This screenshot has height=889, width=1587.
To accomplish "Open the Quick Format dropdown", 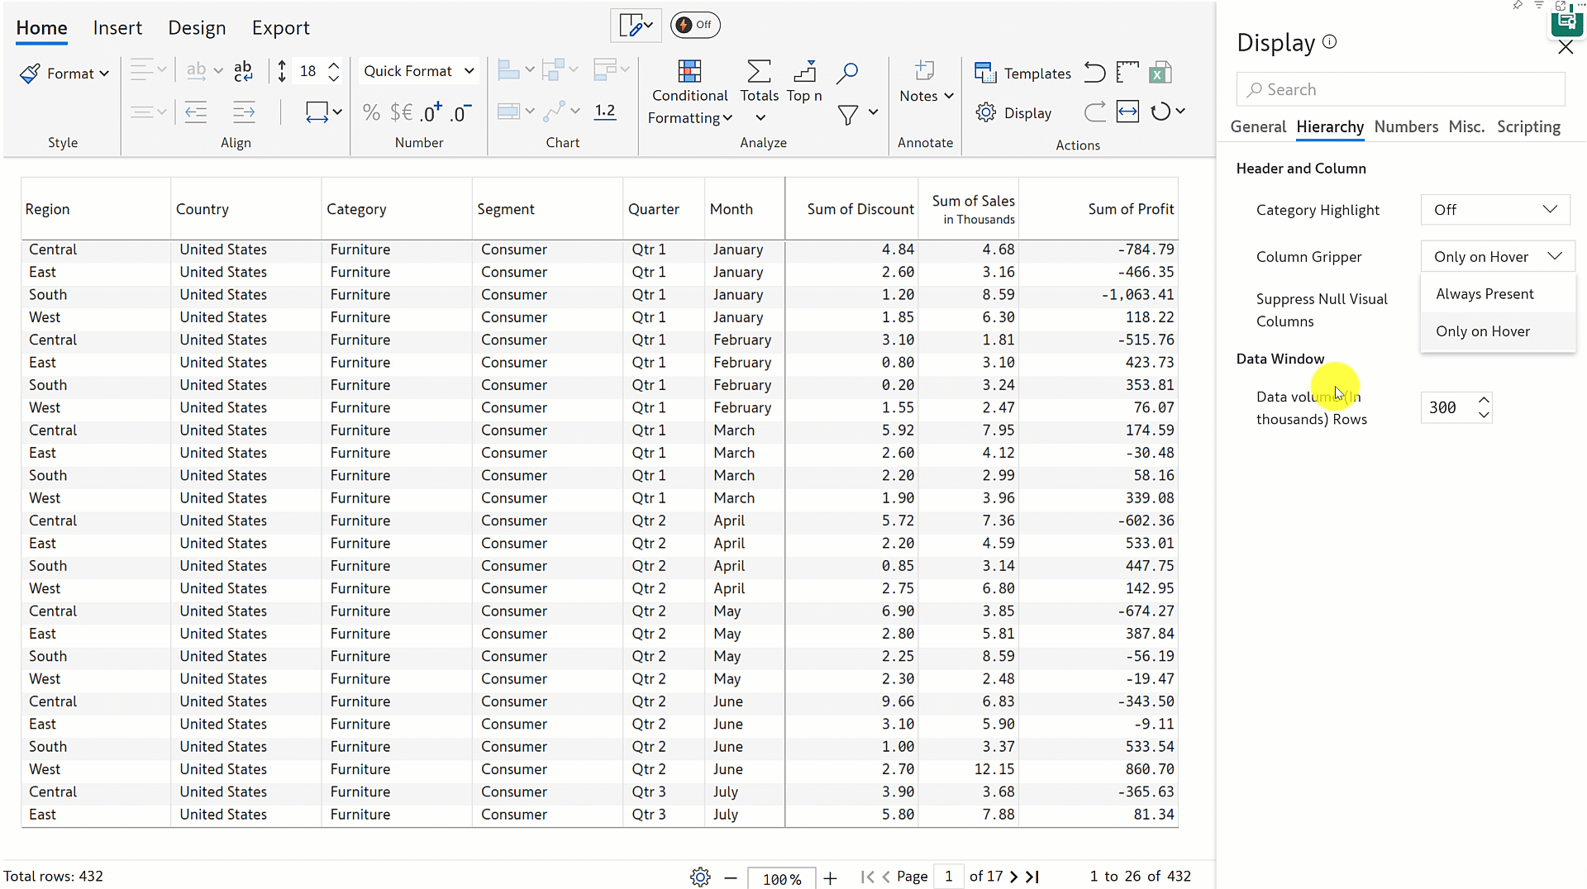I will tap(418, 71).
